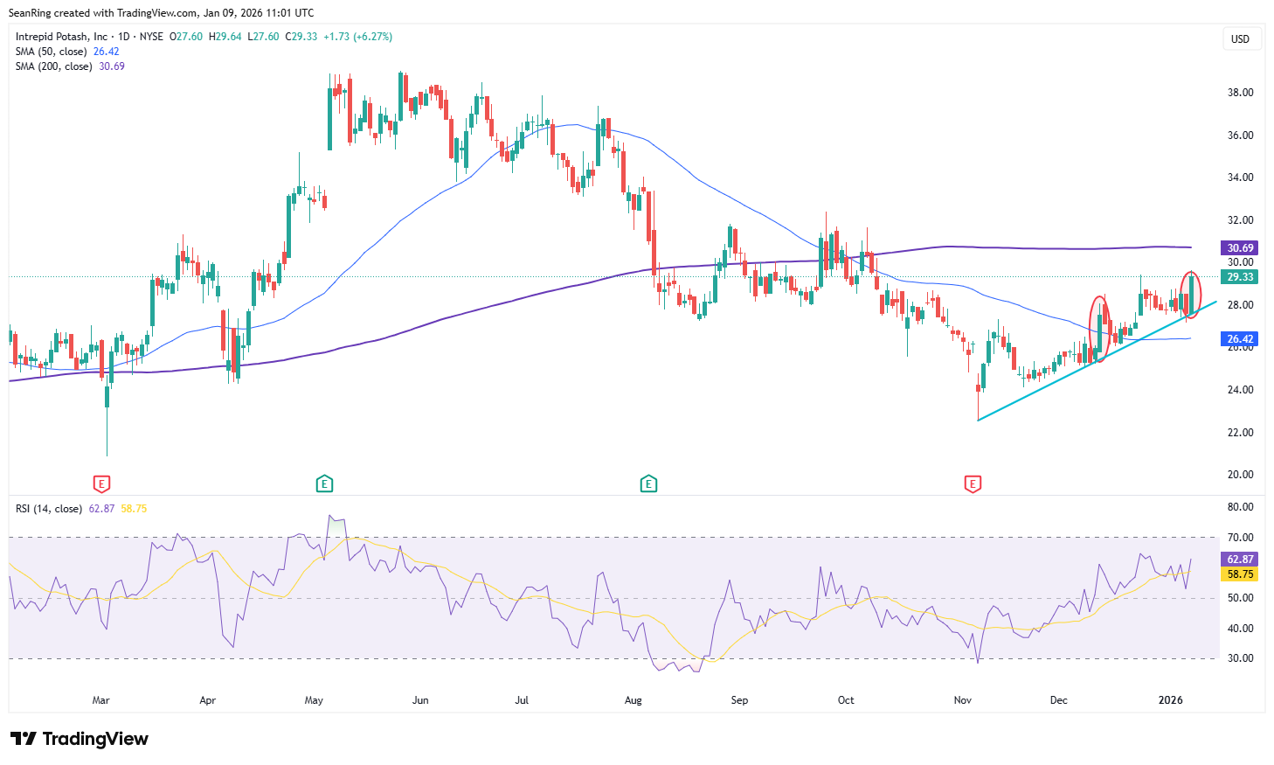
Task: Click the green 29.33 last price label
Action: 1241,277
